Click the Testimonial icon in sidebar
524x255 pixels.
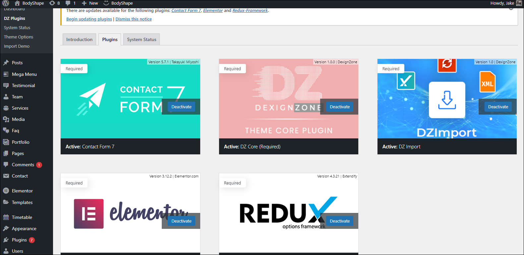click(x=6, y=85)
